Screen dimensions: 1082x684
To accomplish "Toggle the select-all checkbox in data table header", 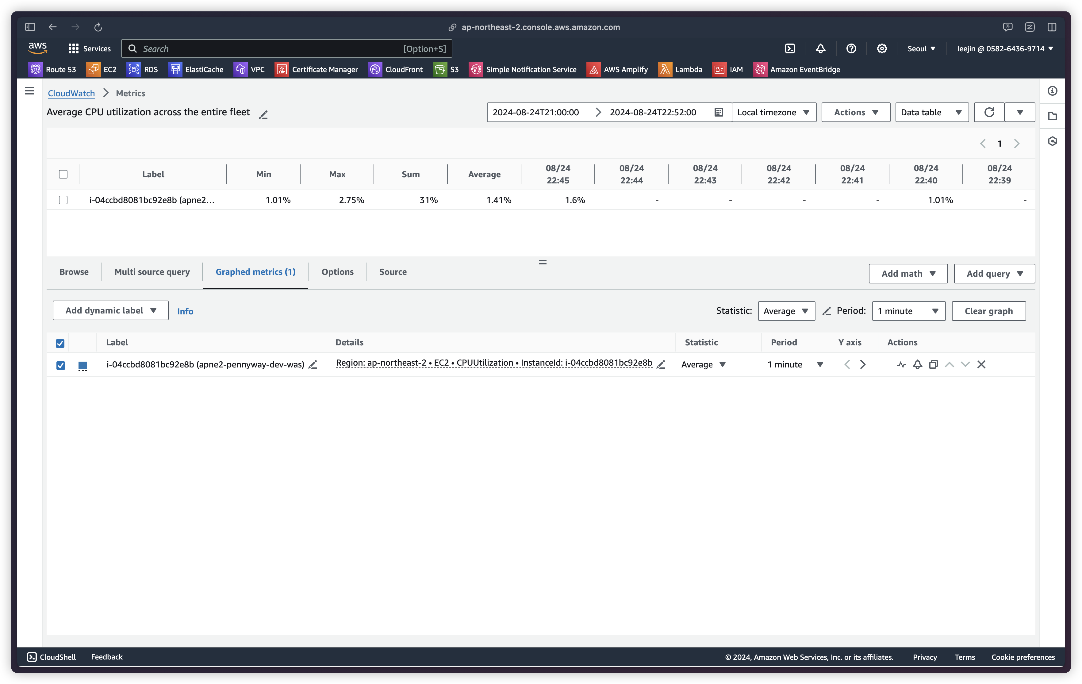I will 63,174.
